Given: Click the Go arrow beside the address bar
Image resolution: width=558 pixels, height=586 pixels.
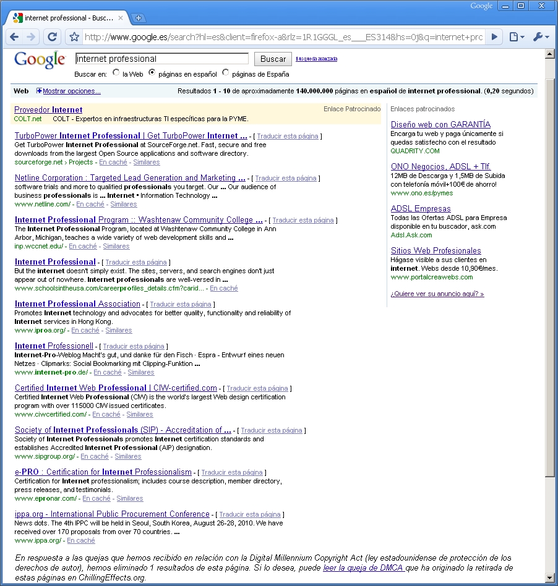Looking at the screenshot, I should 494,36.
